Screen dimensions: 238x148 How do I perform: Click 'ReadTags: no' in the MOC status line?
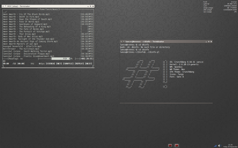(x=16, y=58)
